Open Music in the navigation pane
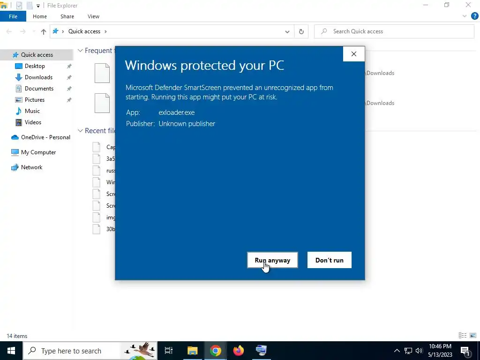480x360 pixels. [32, 111]
